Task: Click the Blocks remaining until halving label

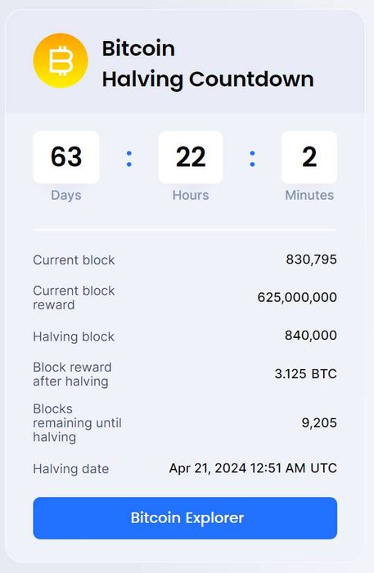Action: pyautogui.click(x=77, y=423)
